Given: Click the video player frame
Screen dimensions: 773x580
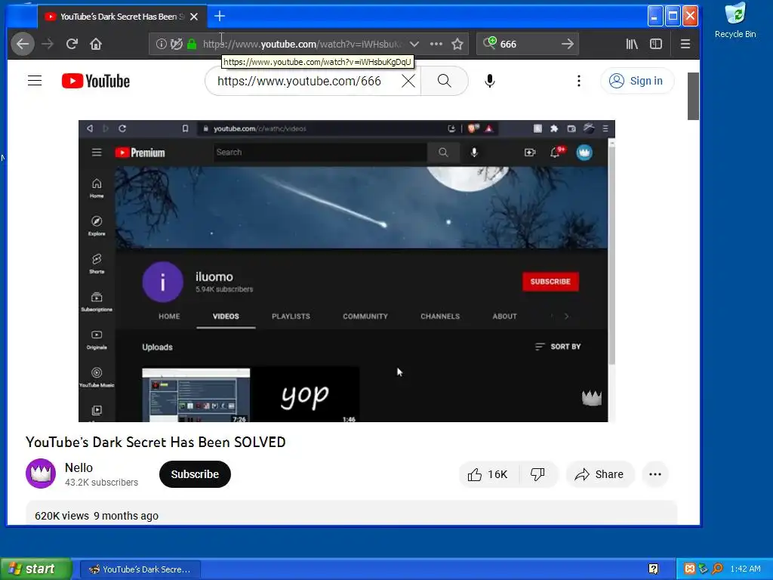Looking at the screenshot, I should click(x=346, y=271).
